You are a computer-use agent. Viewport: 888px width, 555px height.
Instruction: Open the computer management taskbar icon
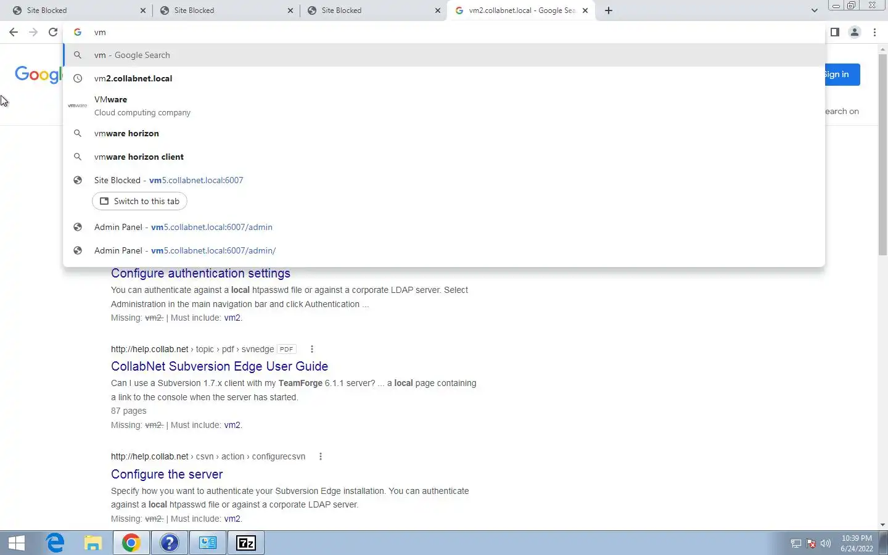click(x=208, y=543)
